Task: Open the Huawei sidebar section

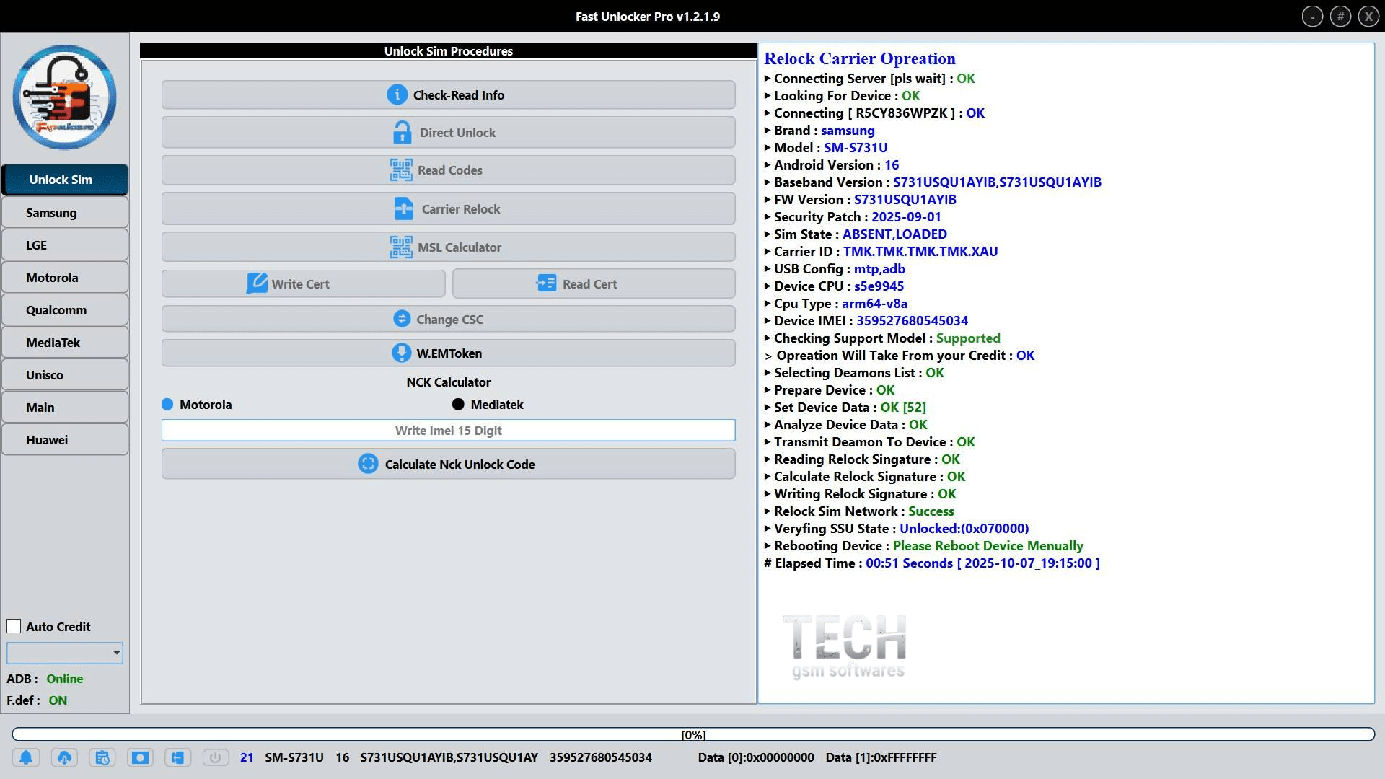Action: pyautogui.click(x=65, y=440)
